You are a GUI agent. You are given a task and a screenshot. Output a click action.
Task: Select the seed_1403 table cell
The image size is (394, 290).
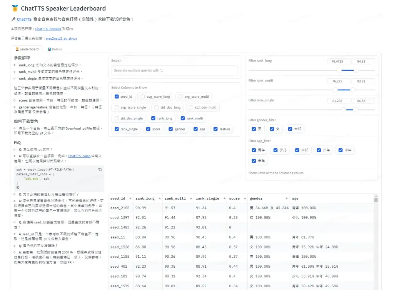pos(120,227)
